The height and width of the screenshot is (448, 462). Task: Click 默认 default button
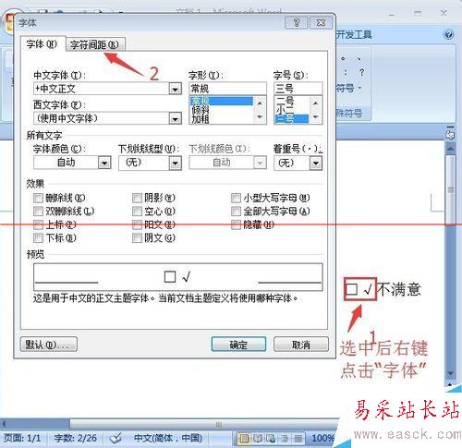pyautogui.click(x=49, y=345)
